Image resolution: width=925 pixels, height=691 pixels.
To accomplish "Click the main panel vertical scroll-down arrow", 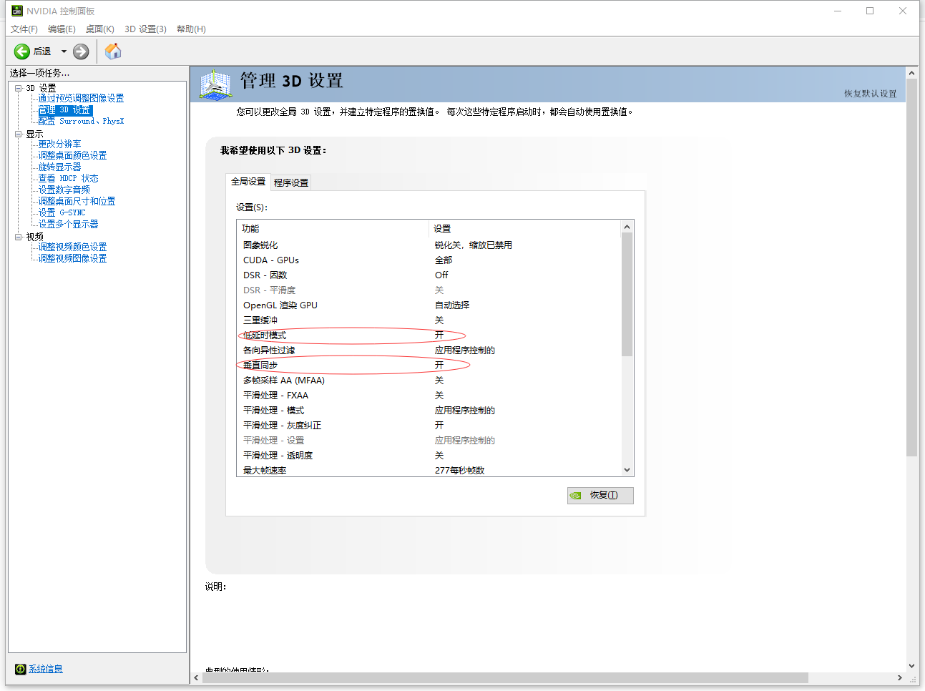I will coord(912,665).
